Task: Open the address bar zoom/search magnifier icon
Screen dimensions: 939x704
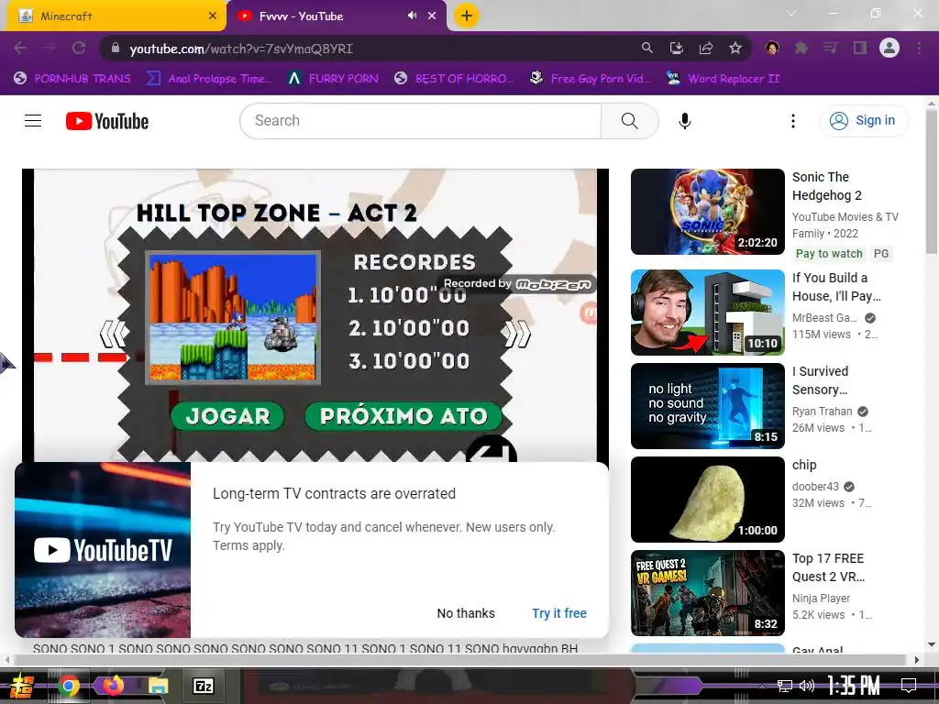Action: [x=646, y=48]
